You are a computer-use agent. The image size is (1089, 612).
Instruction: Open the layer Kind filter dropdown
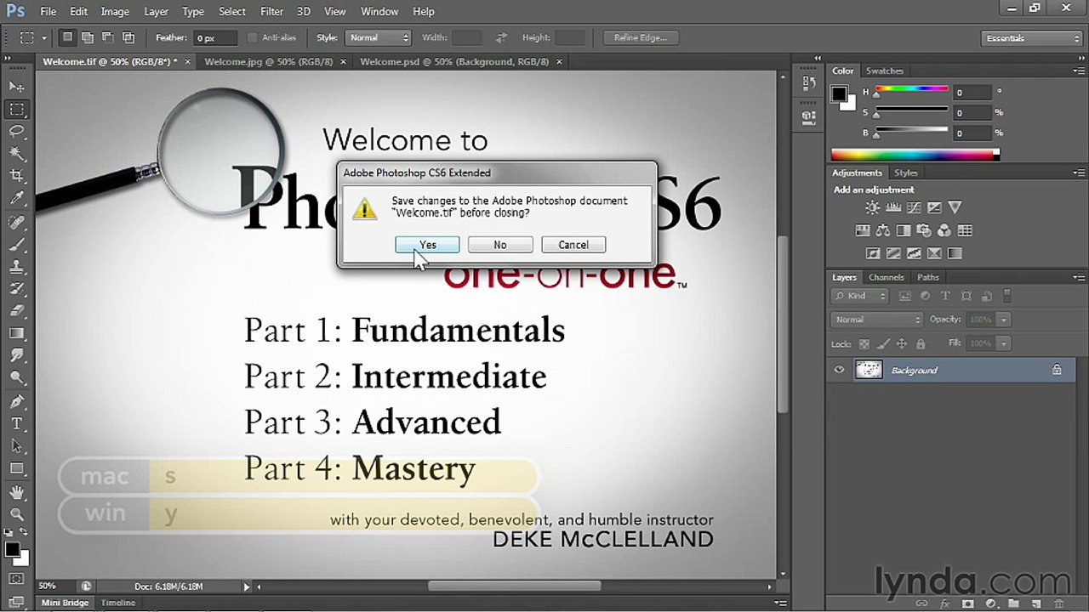(859, 296)
